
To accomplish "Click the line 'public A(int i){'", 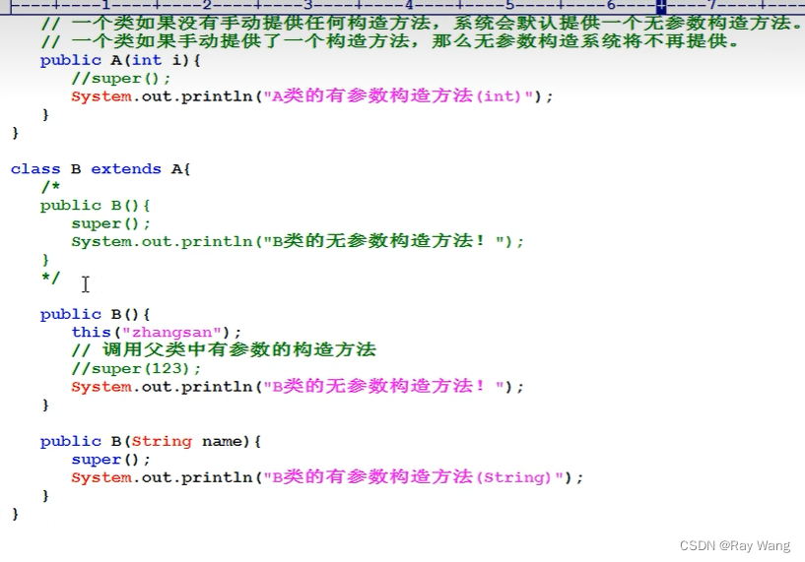I will [120, 60].
